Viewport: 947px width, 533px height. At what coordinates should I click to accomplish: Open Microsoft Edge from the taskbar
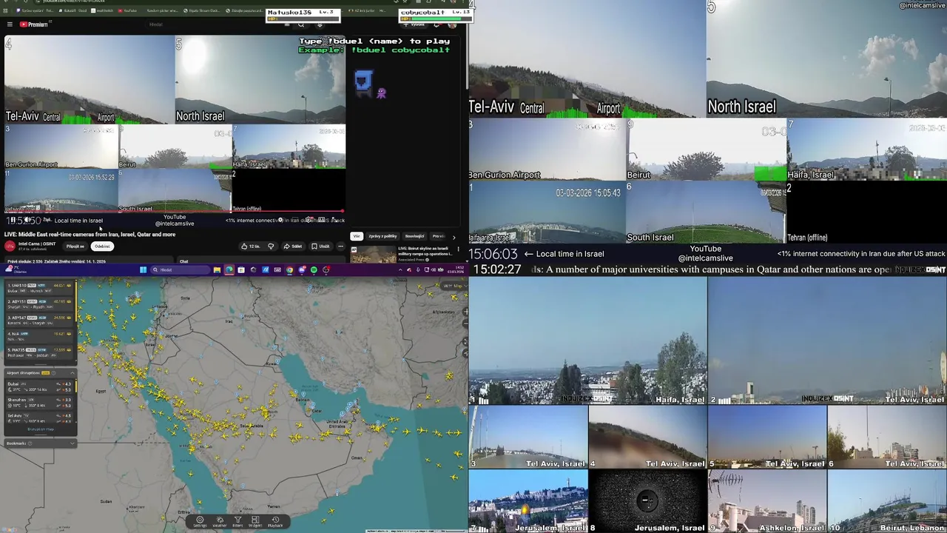tap(229, 269)
